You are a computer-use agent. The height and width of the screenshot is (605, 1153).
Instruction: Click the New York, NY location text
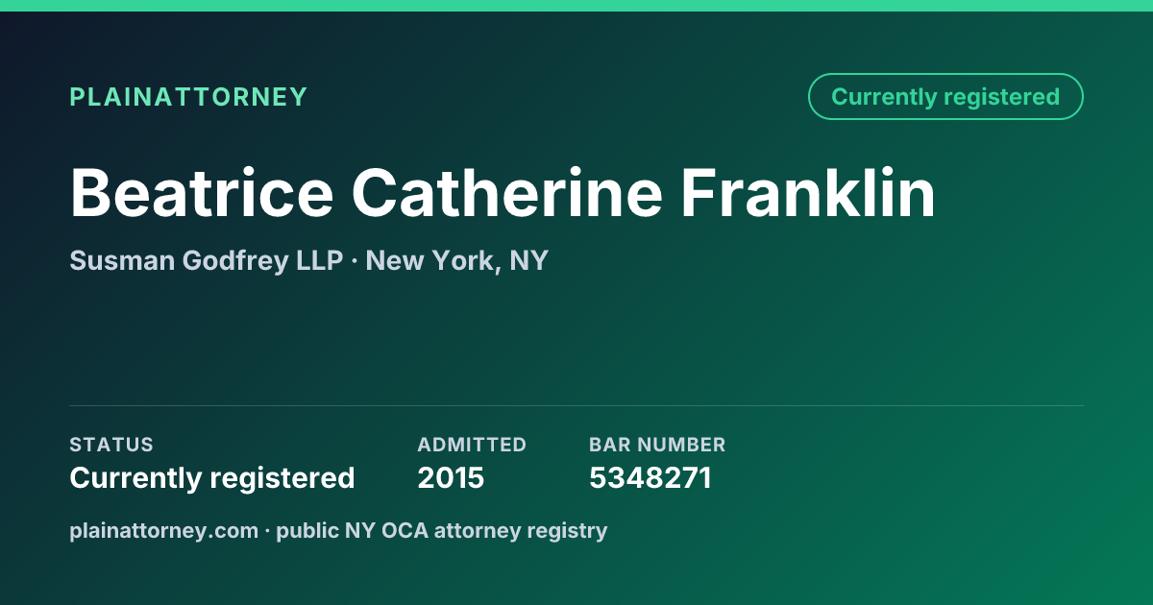pyautogui.click(x=457, y=260)
